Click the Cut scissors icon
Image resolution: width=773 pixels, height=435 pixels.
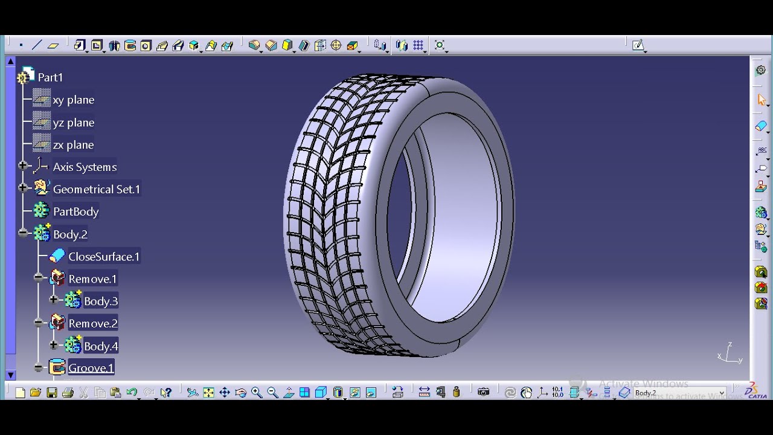click(83, 393)
